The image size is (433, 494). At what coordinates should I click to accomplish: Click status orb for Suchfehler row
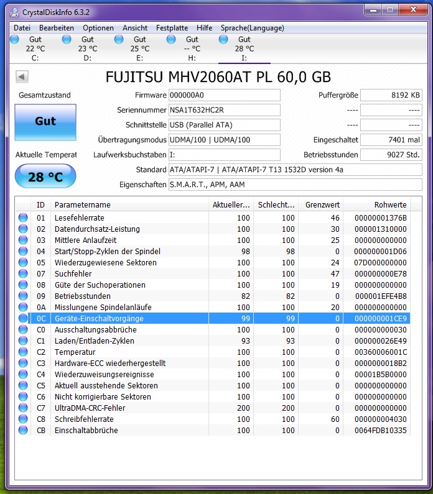(x=23, y=273)
